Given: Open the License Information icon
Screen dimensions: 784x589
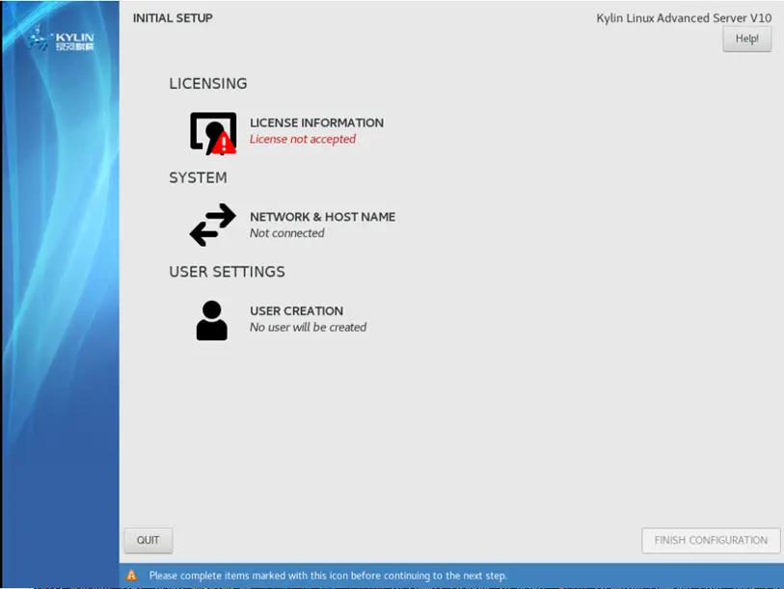Looking at the screenshot, I should [x=213, y=133].
